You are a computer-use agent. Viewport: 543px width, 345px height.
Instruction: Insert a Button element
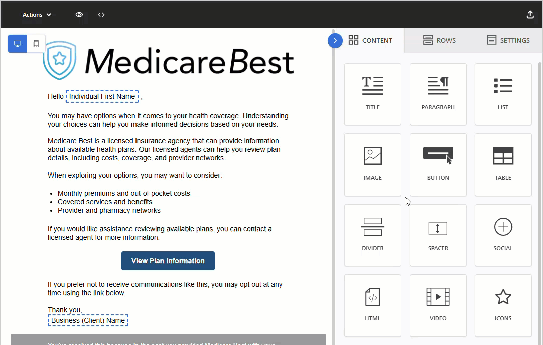coord(438,164)
